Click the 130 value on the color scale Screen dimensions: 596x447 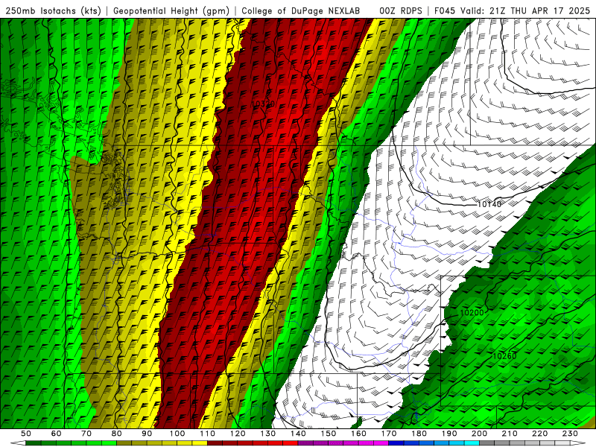point(268,434)
